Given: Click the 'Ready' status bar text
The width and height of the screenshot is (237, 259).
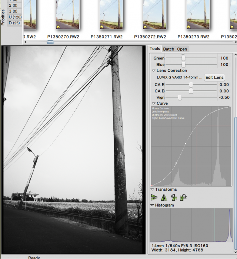Looking at the screenshot, I should pos(34,258).
